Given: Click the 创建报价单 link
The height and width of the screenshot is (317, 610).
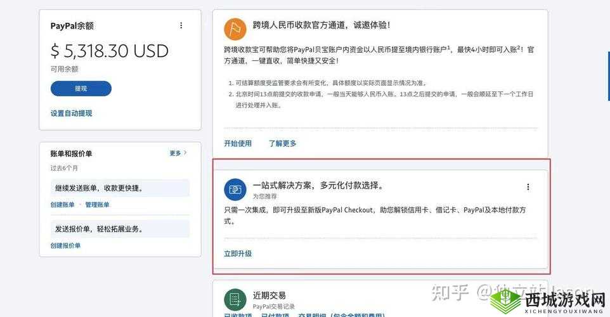Looking at the screenshot, I should click(x=65, y=245).
